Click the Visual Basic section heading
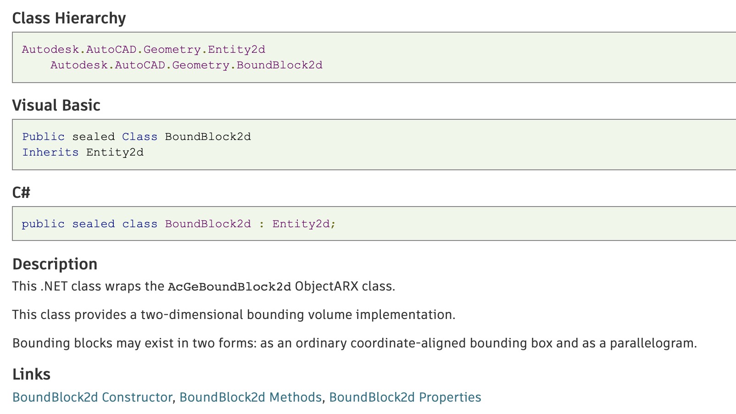Image resolution: width=736 pixels, height=414 pixels. (x=56, y=106)
